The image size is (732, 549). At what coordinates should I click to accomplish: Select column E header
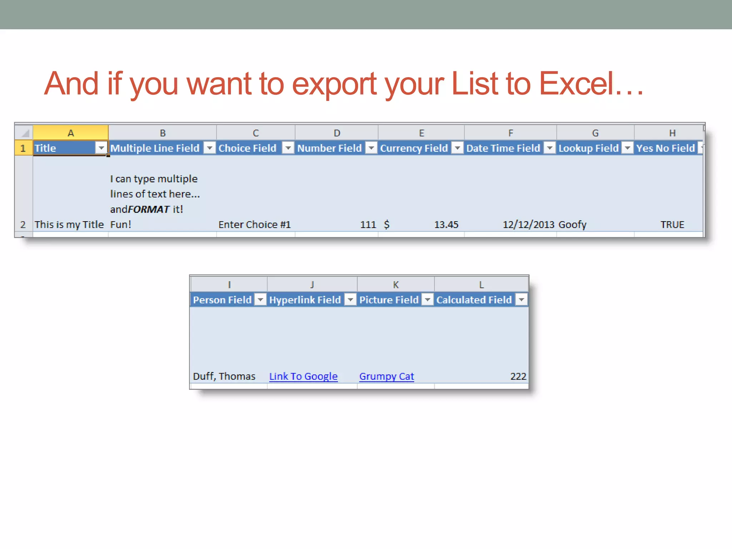tap(421, 133)
